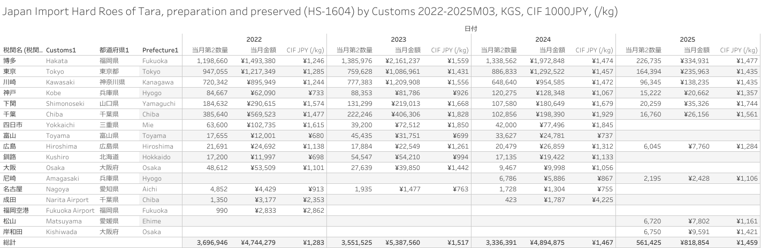
Task: Click the report title text
Action: [310, 12]
